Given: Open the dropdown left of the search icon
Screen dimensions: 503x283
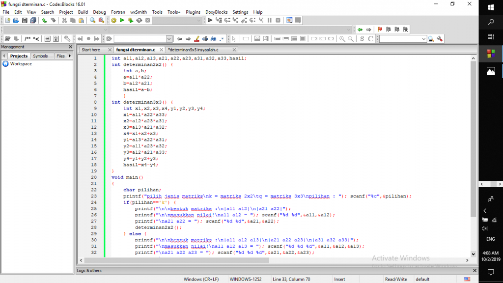Looking at the screenshot, I should pyautogui.click(x=423, y=39).
